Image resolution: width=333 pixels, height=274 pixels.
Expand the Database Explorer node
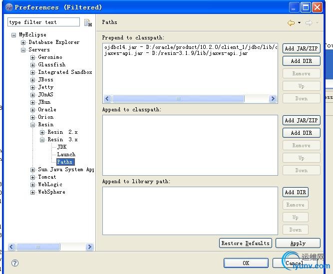point(23,42)
